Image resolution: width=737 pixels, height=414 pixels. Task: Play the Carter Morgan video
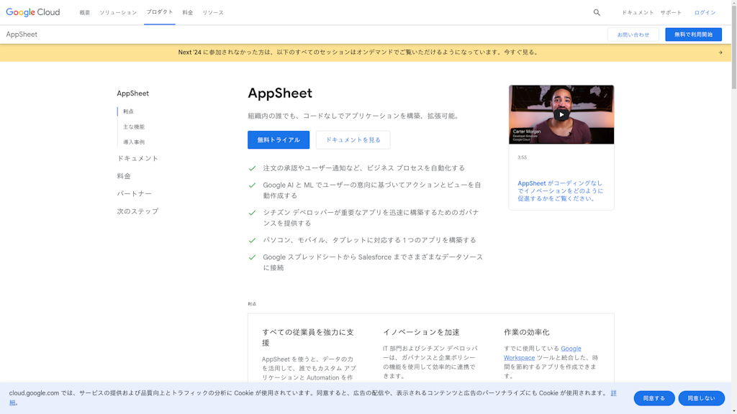click(x=561, y=115)
